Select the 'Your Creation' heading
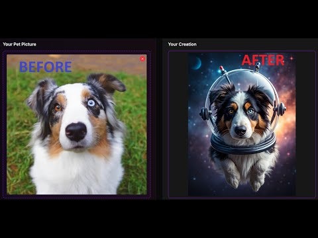This screenshot has width=318, height=238. (x=182, y=44)
